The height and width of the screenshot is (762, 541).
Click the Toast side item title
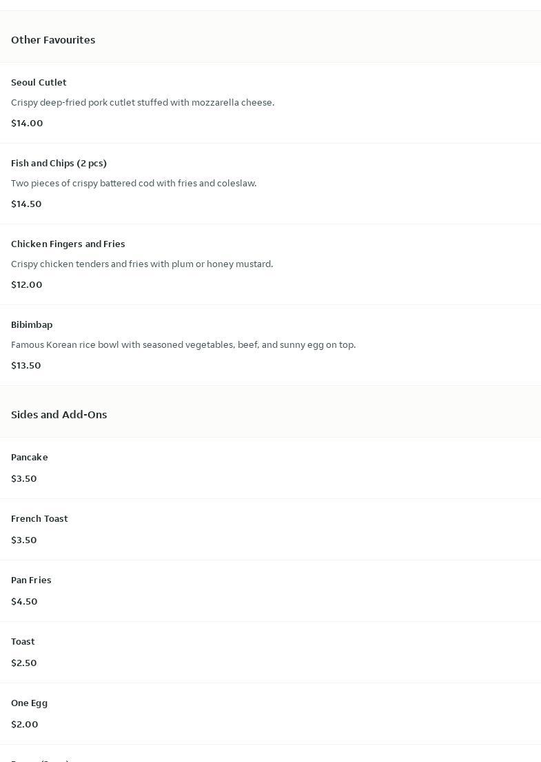point(23,641)
